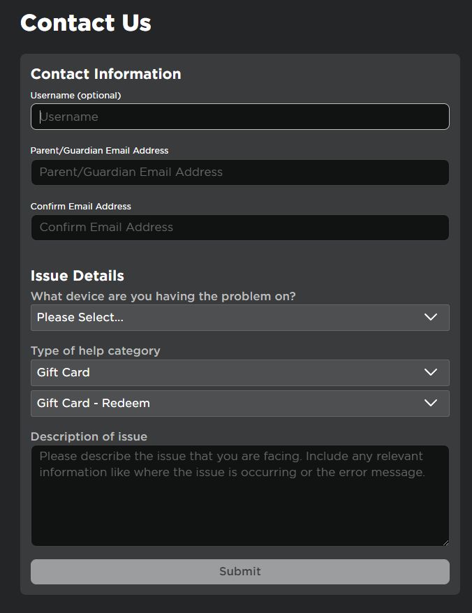Expand the help category dropdown showing Gift Card
The width and height of the screenshot is (472, 613).
230,372
